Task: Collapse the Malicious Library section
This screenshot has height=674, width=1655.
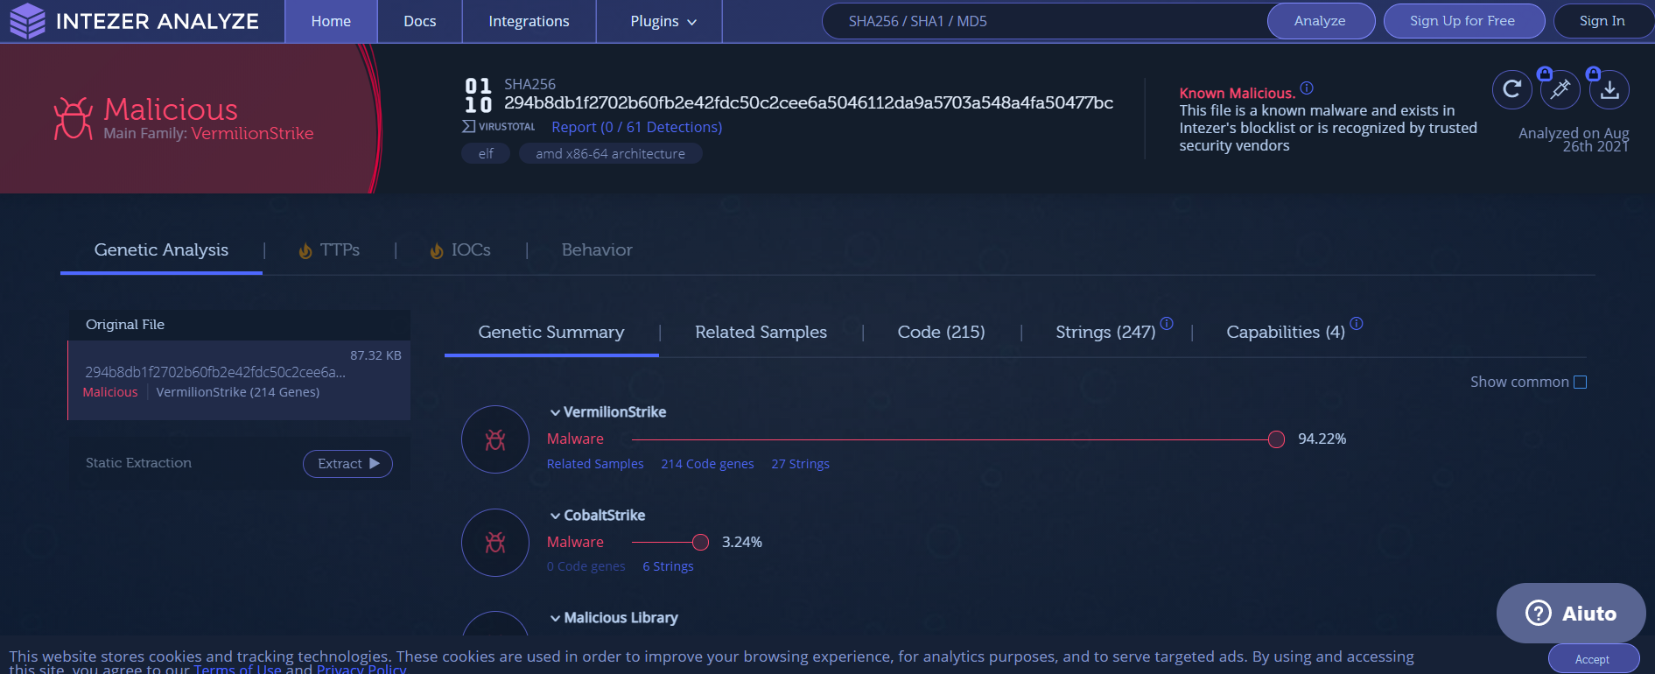Action: (x=555, y=618)
